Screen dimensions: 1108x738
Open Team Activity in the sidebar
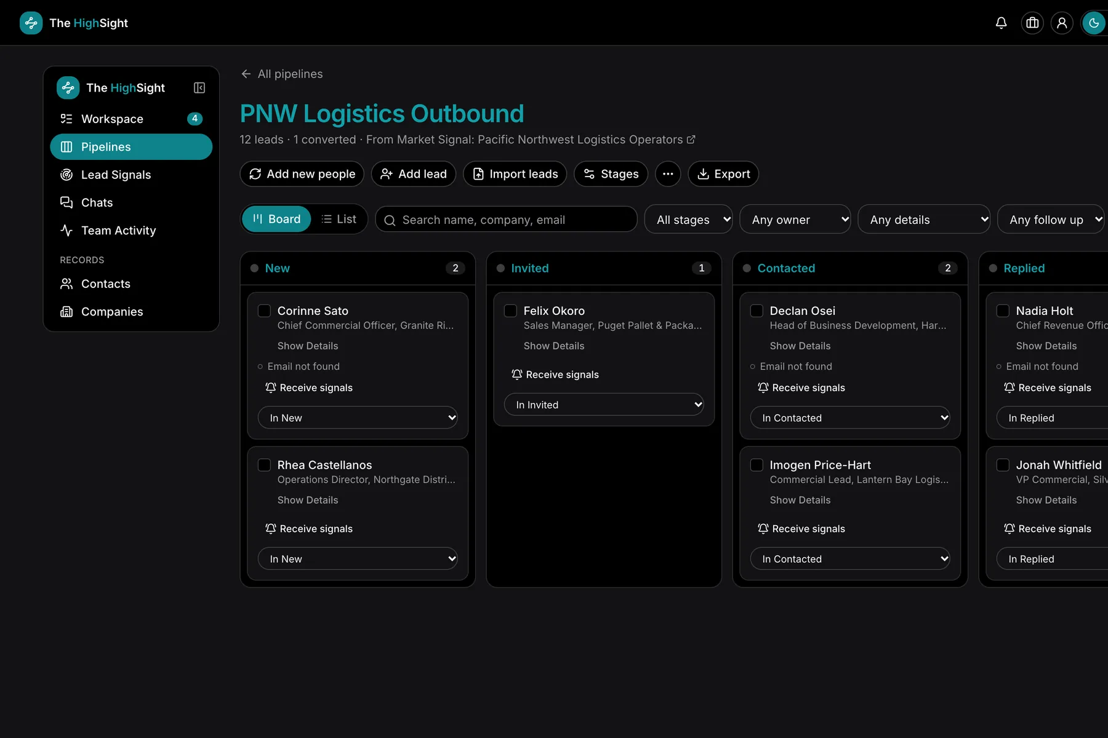pos(131,231)
